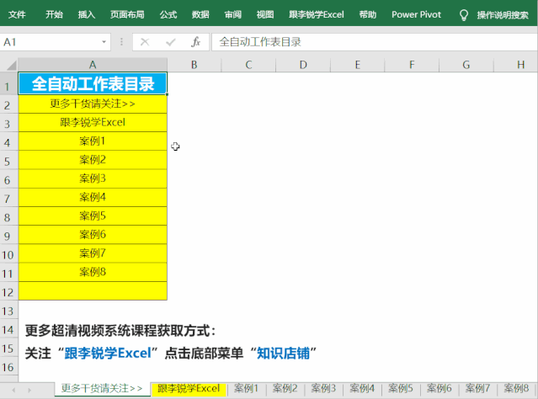Select column B header

pos(194,65)
